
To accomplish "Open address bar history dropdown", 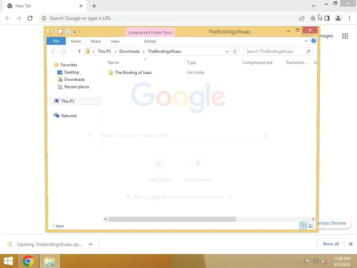I will tap(227, 52).
